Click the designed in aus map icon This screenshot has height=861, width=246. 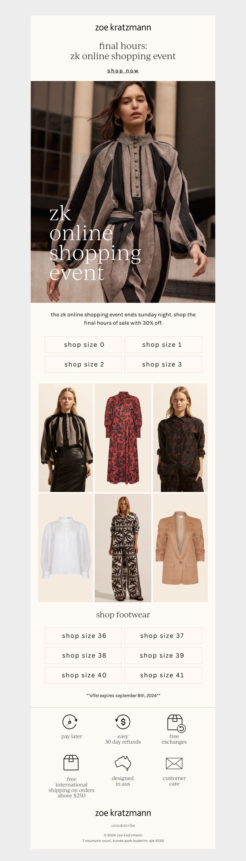123,763
